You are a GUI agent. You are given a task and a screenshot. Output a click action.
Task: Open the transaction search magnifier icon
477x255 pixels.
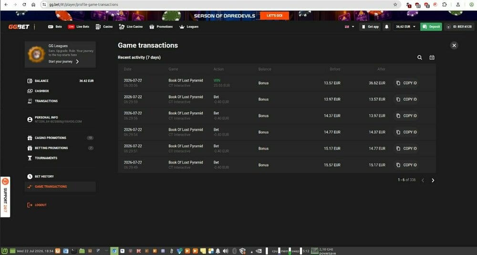click(x=419, y=58)
